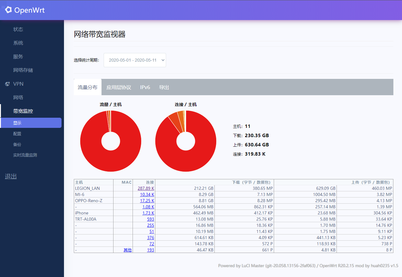Open the statistics period dropdown
This screenshot has height=277, width=402.
click(135, 60)
